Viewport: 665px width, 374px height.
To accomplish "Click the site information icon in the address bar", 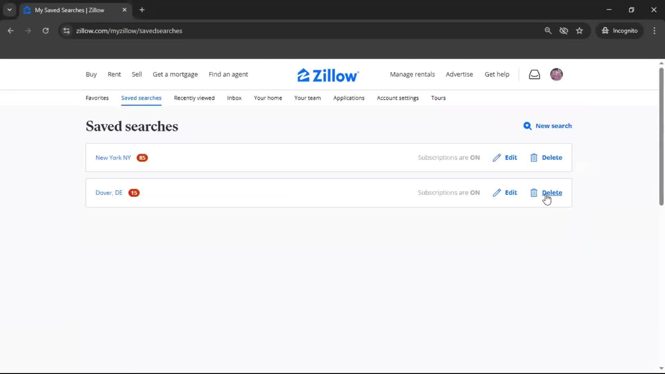I will point(66,30).
